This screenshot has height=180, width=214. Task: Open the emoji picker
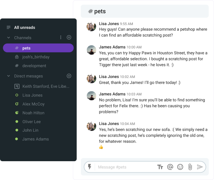[x=180, y=167]
